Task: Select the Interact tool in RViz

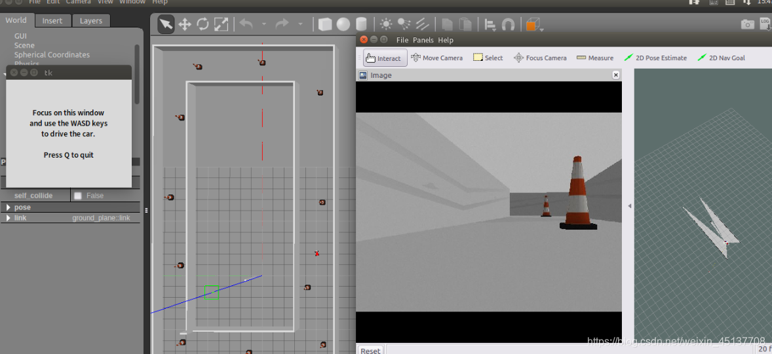Action: click(385, 58)
